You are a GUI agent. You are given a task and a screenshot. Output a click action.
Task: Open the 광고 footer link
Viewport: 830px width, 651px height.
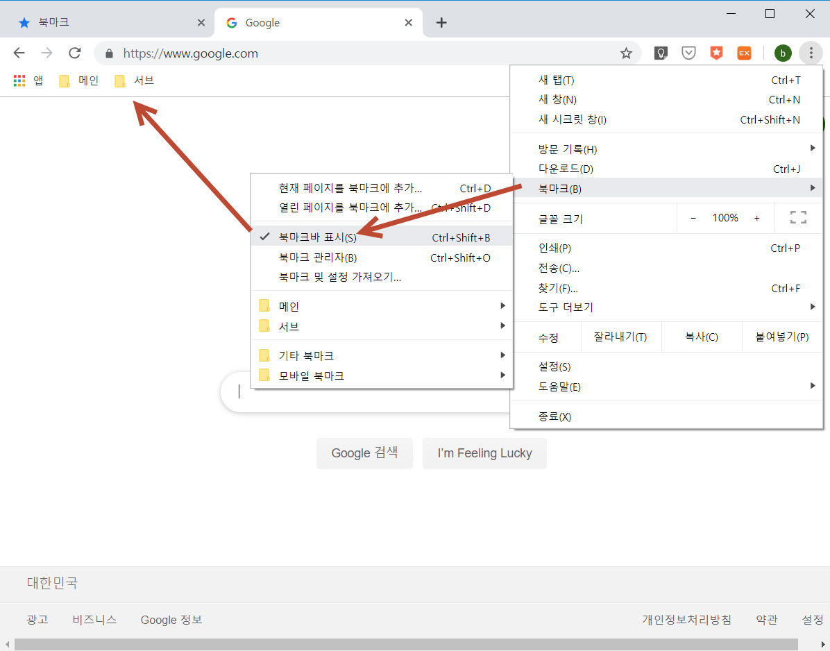[x=37, y=619]
